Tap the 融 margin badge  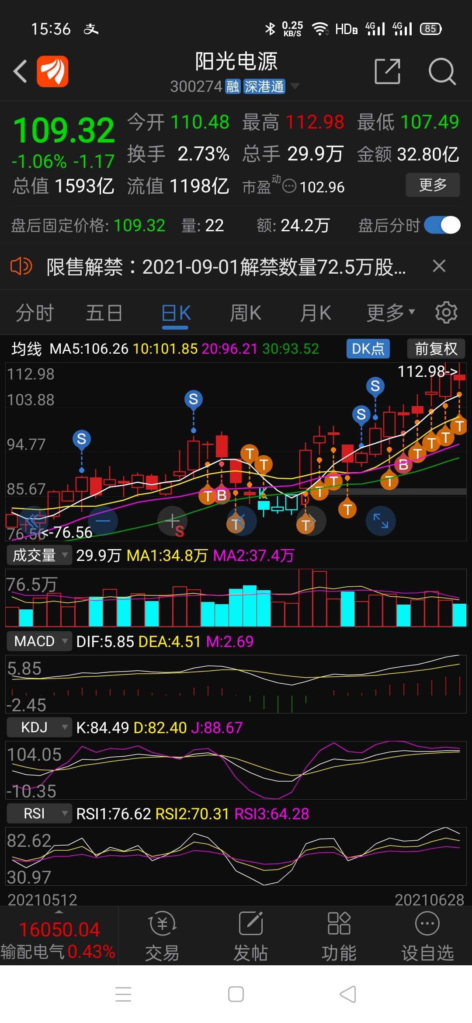tap(233, 87)
